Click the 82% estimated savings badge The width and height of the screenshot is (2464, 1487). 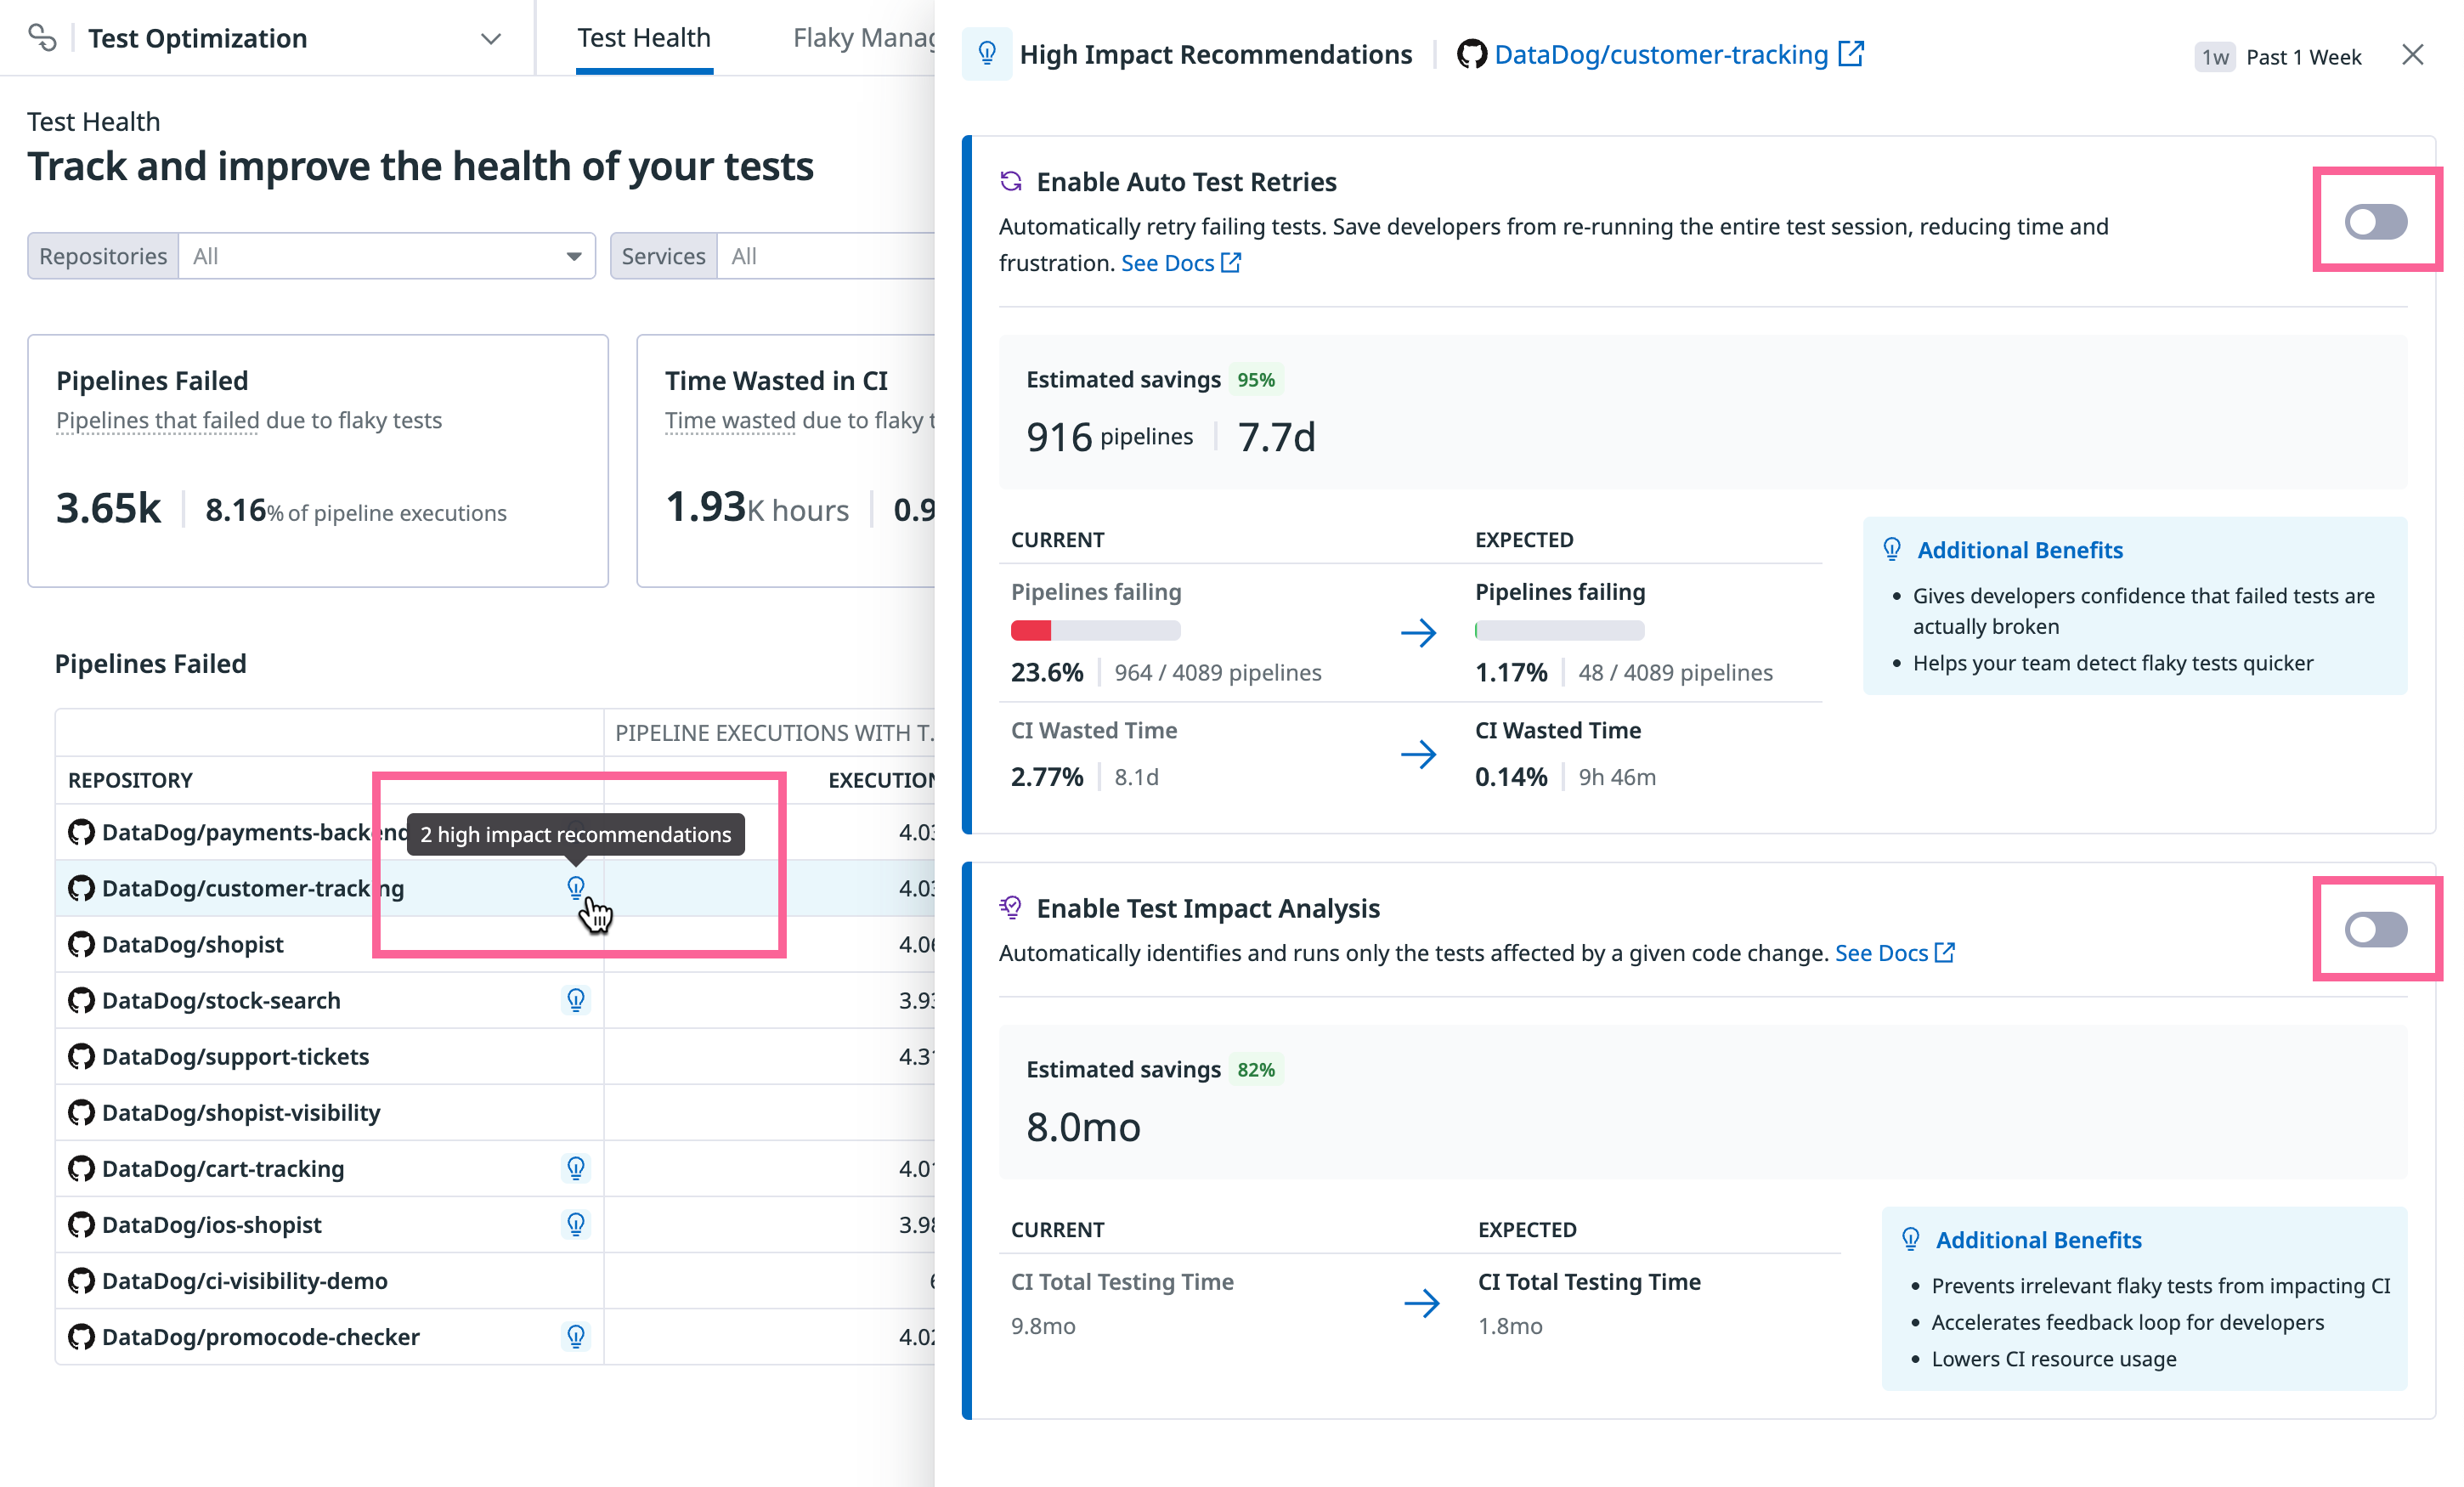click(x=1256, y=1070)
